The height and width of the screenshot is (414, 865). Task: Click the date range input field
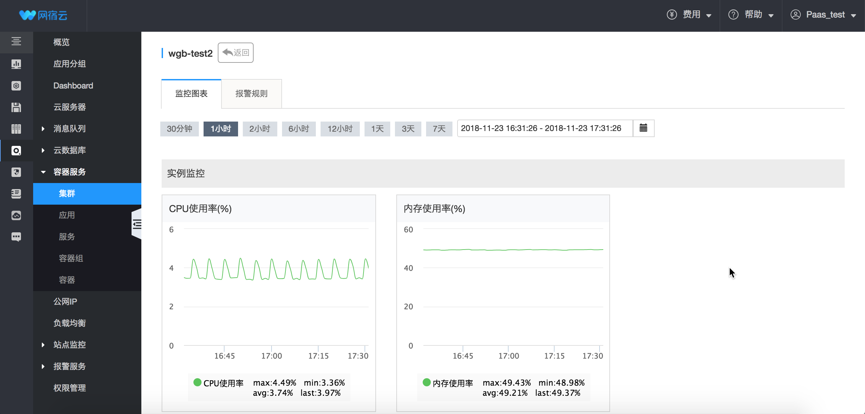pos(545,128)
